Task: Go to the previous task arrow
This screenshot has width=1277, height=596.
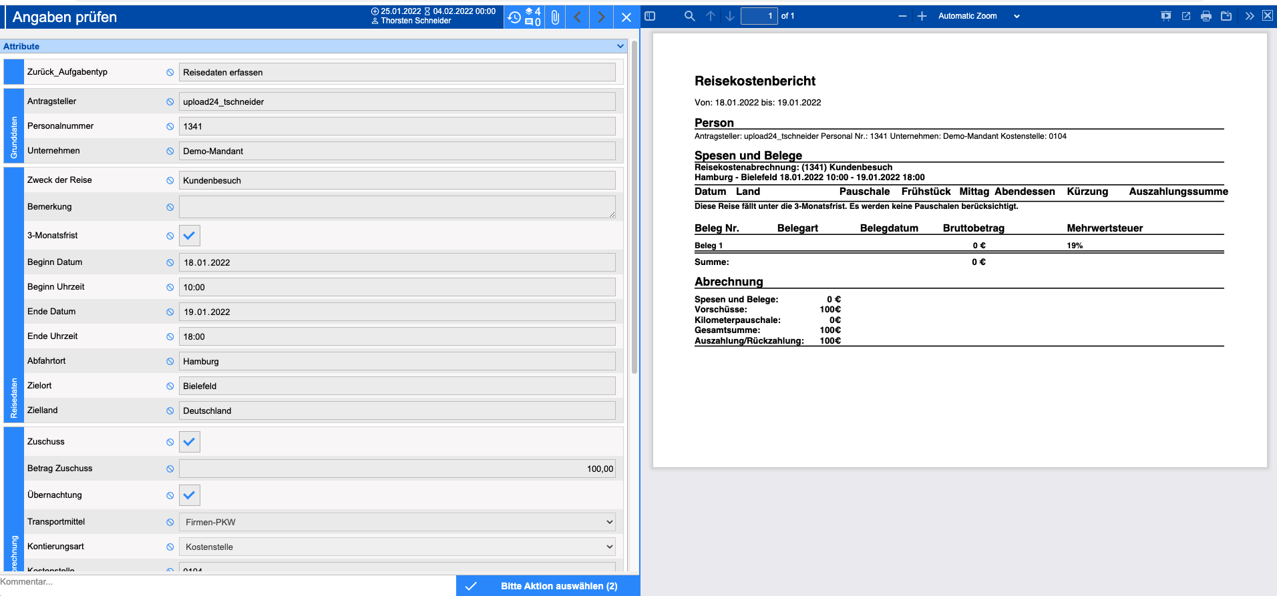Action: pyautogui.click(x=578, y=17)
